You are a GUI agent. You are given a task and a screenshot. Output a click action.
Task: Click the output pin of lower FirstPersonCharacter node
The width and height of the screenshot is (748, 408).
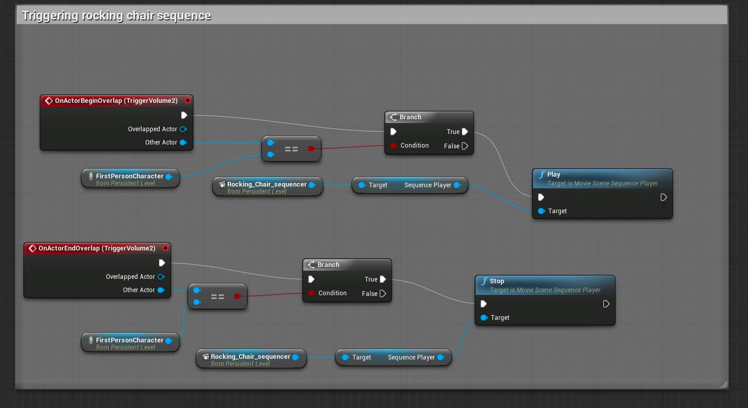(x=169, y=340)
